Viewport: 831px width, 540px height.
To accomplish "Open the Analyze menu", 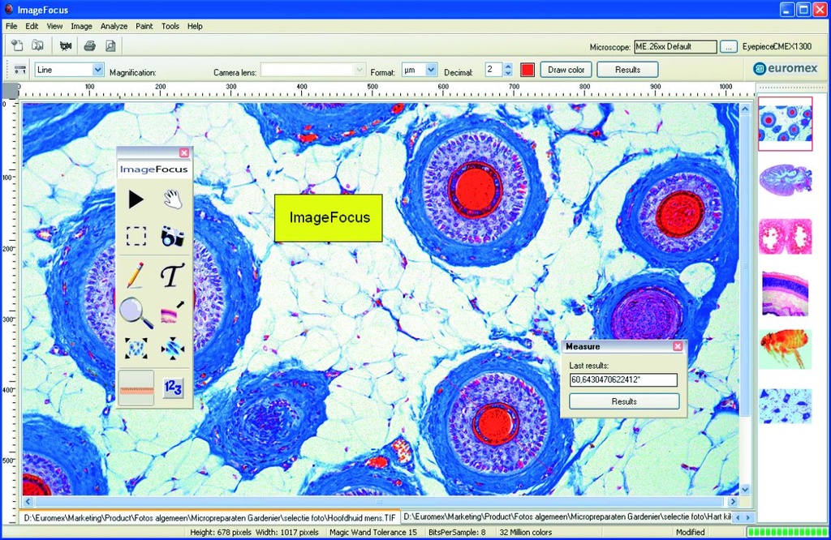I will tap(114, 26).
